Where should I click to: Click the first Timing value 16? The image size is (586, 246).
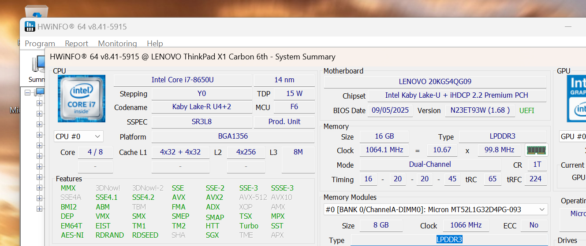368,179
